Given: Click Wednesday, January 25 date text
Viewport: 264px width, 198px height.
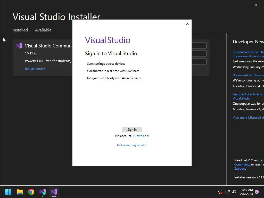Looking at the screenshot, I should click(248, 67).
